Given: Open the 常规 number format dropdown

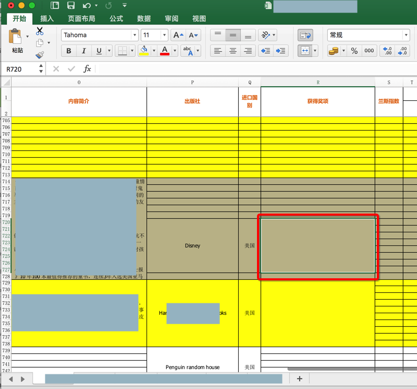Looking at the screenshot, I should [406, 36].
